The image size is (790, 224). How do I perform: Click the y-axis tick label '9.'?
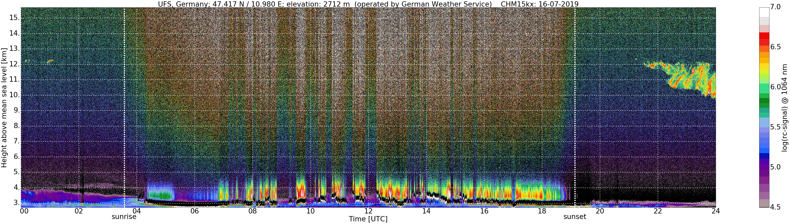tap(17, 110)
